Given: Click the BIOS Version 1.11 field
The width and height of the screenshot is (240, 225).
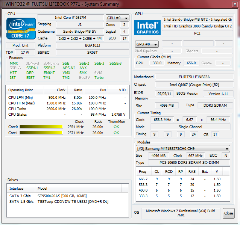Looking at the screenshot, I should tap(218, 94).
